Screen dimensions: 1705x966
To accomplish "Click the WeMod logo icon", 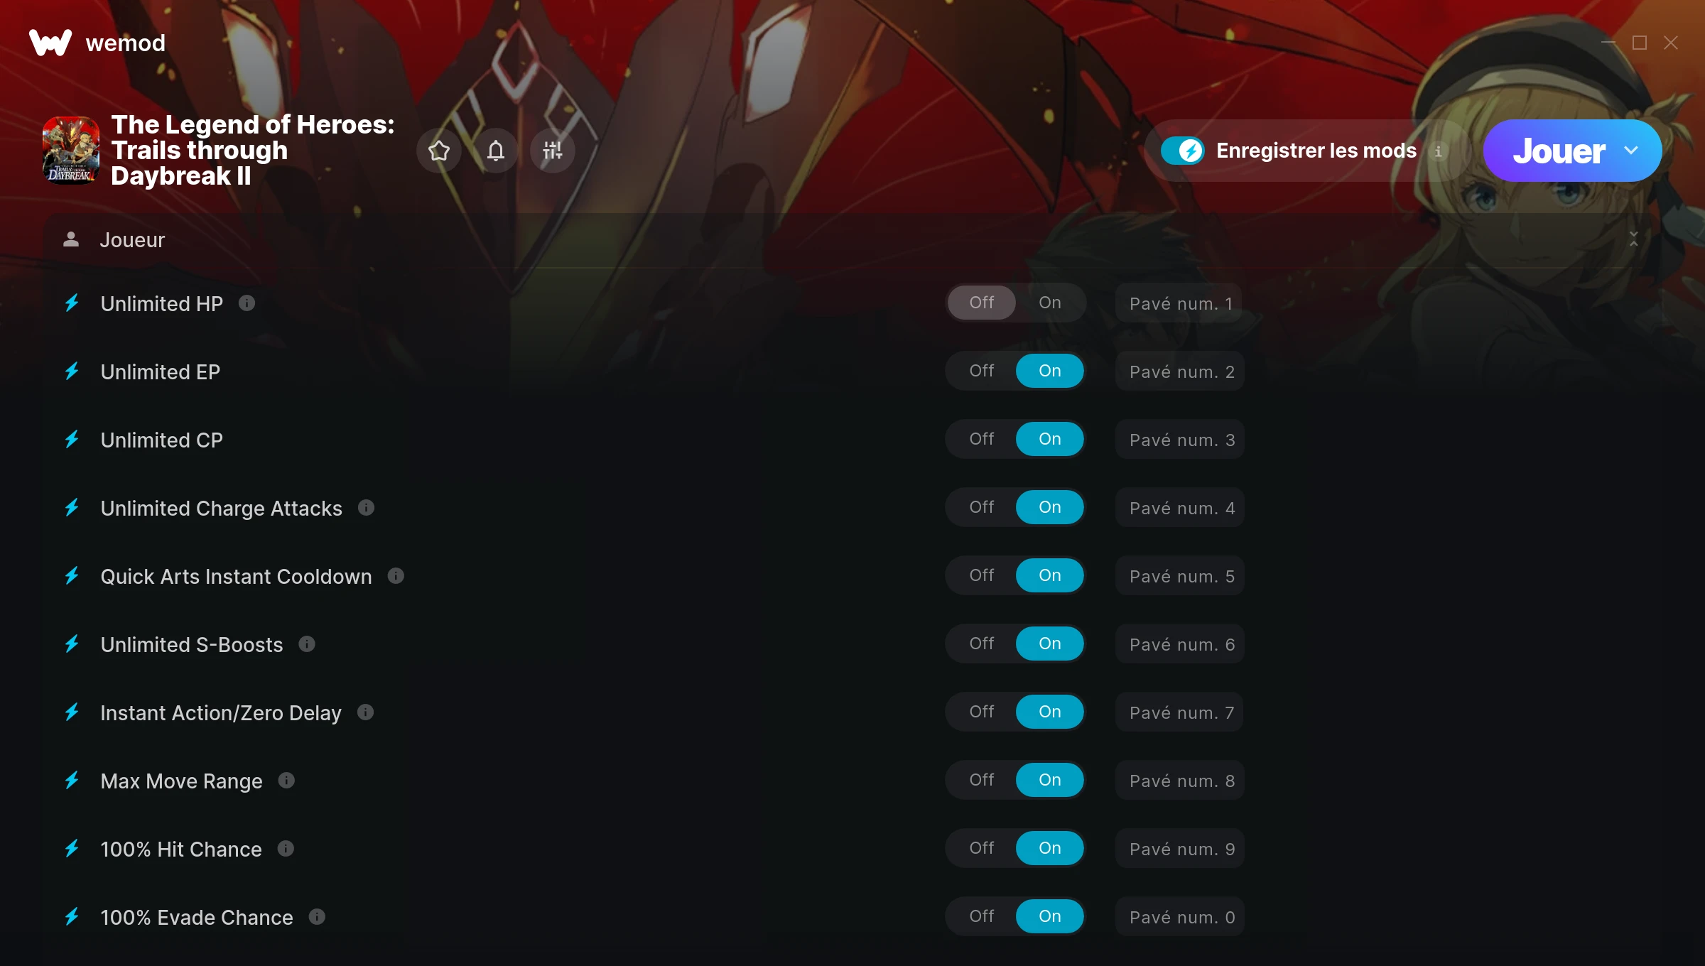I will 50,43.
